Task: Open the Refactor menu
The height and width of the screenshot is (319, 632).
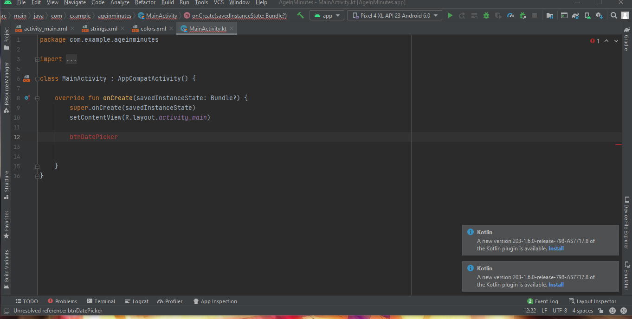Action: [x=145, y=3]
